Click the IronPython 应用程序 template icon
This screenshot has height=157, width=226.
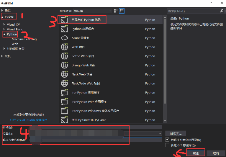64,93
